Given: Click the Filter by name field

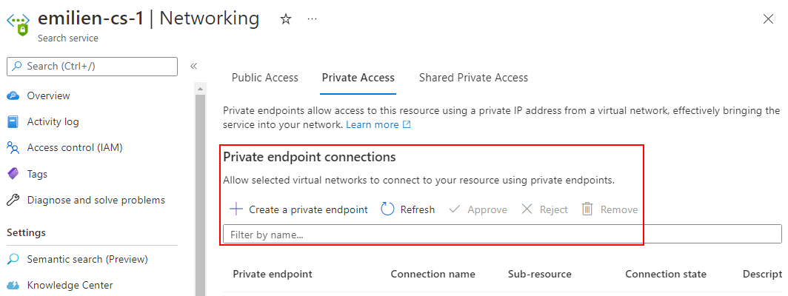Looking at the screenshot, I should [x=502, y=235].
